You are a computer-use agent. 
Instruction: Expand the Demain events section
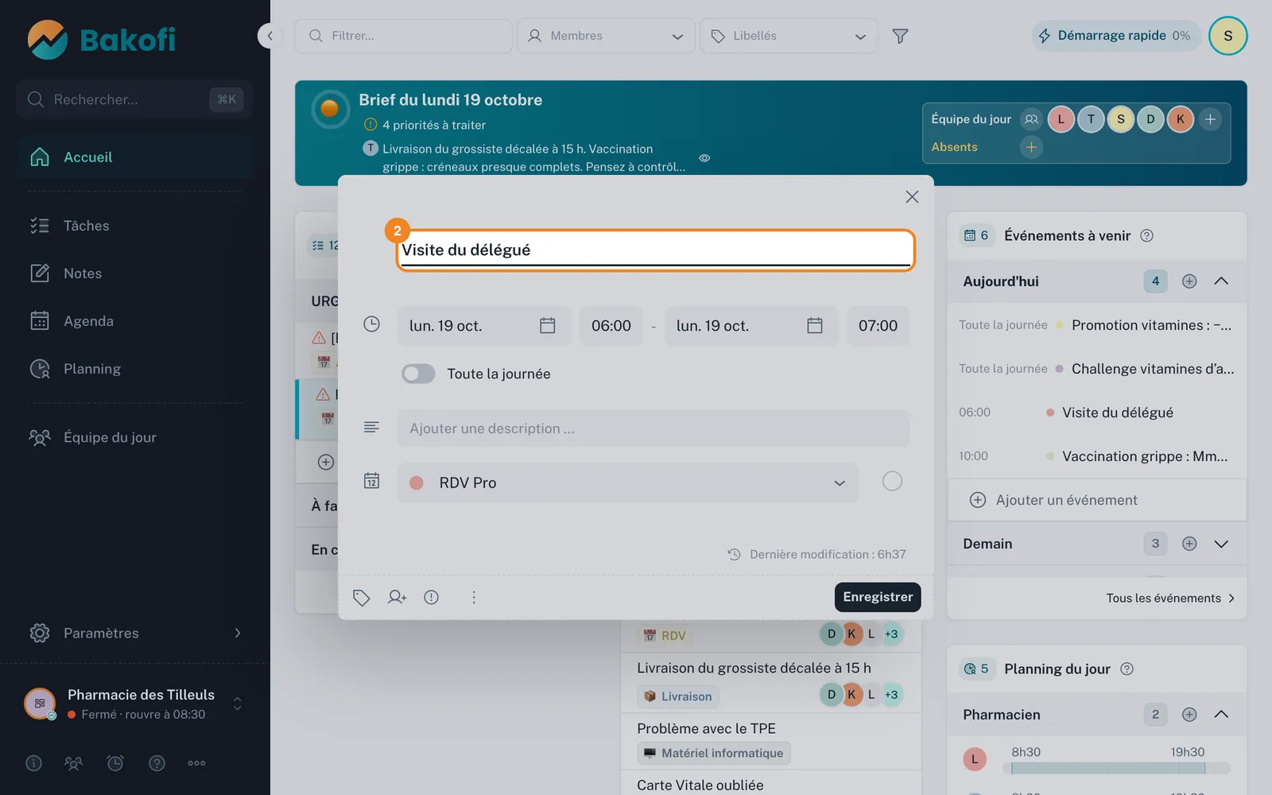[x=1221, y=544]
